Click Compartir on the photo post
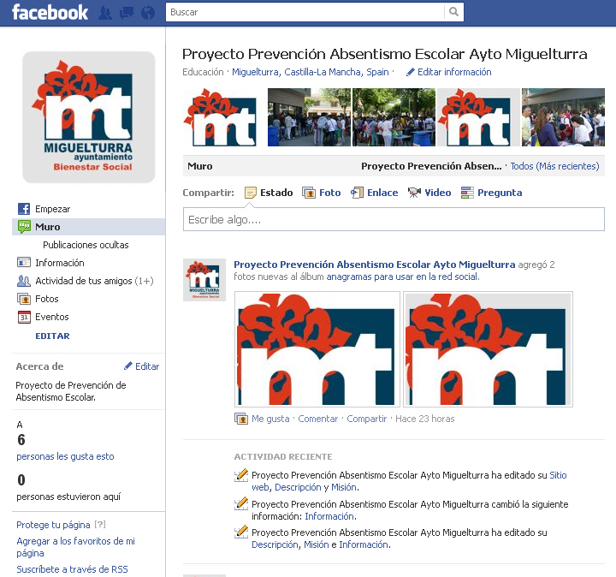The height and width of the screenshot is (577, 616). point(366,419)
